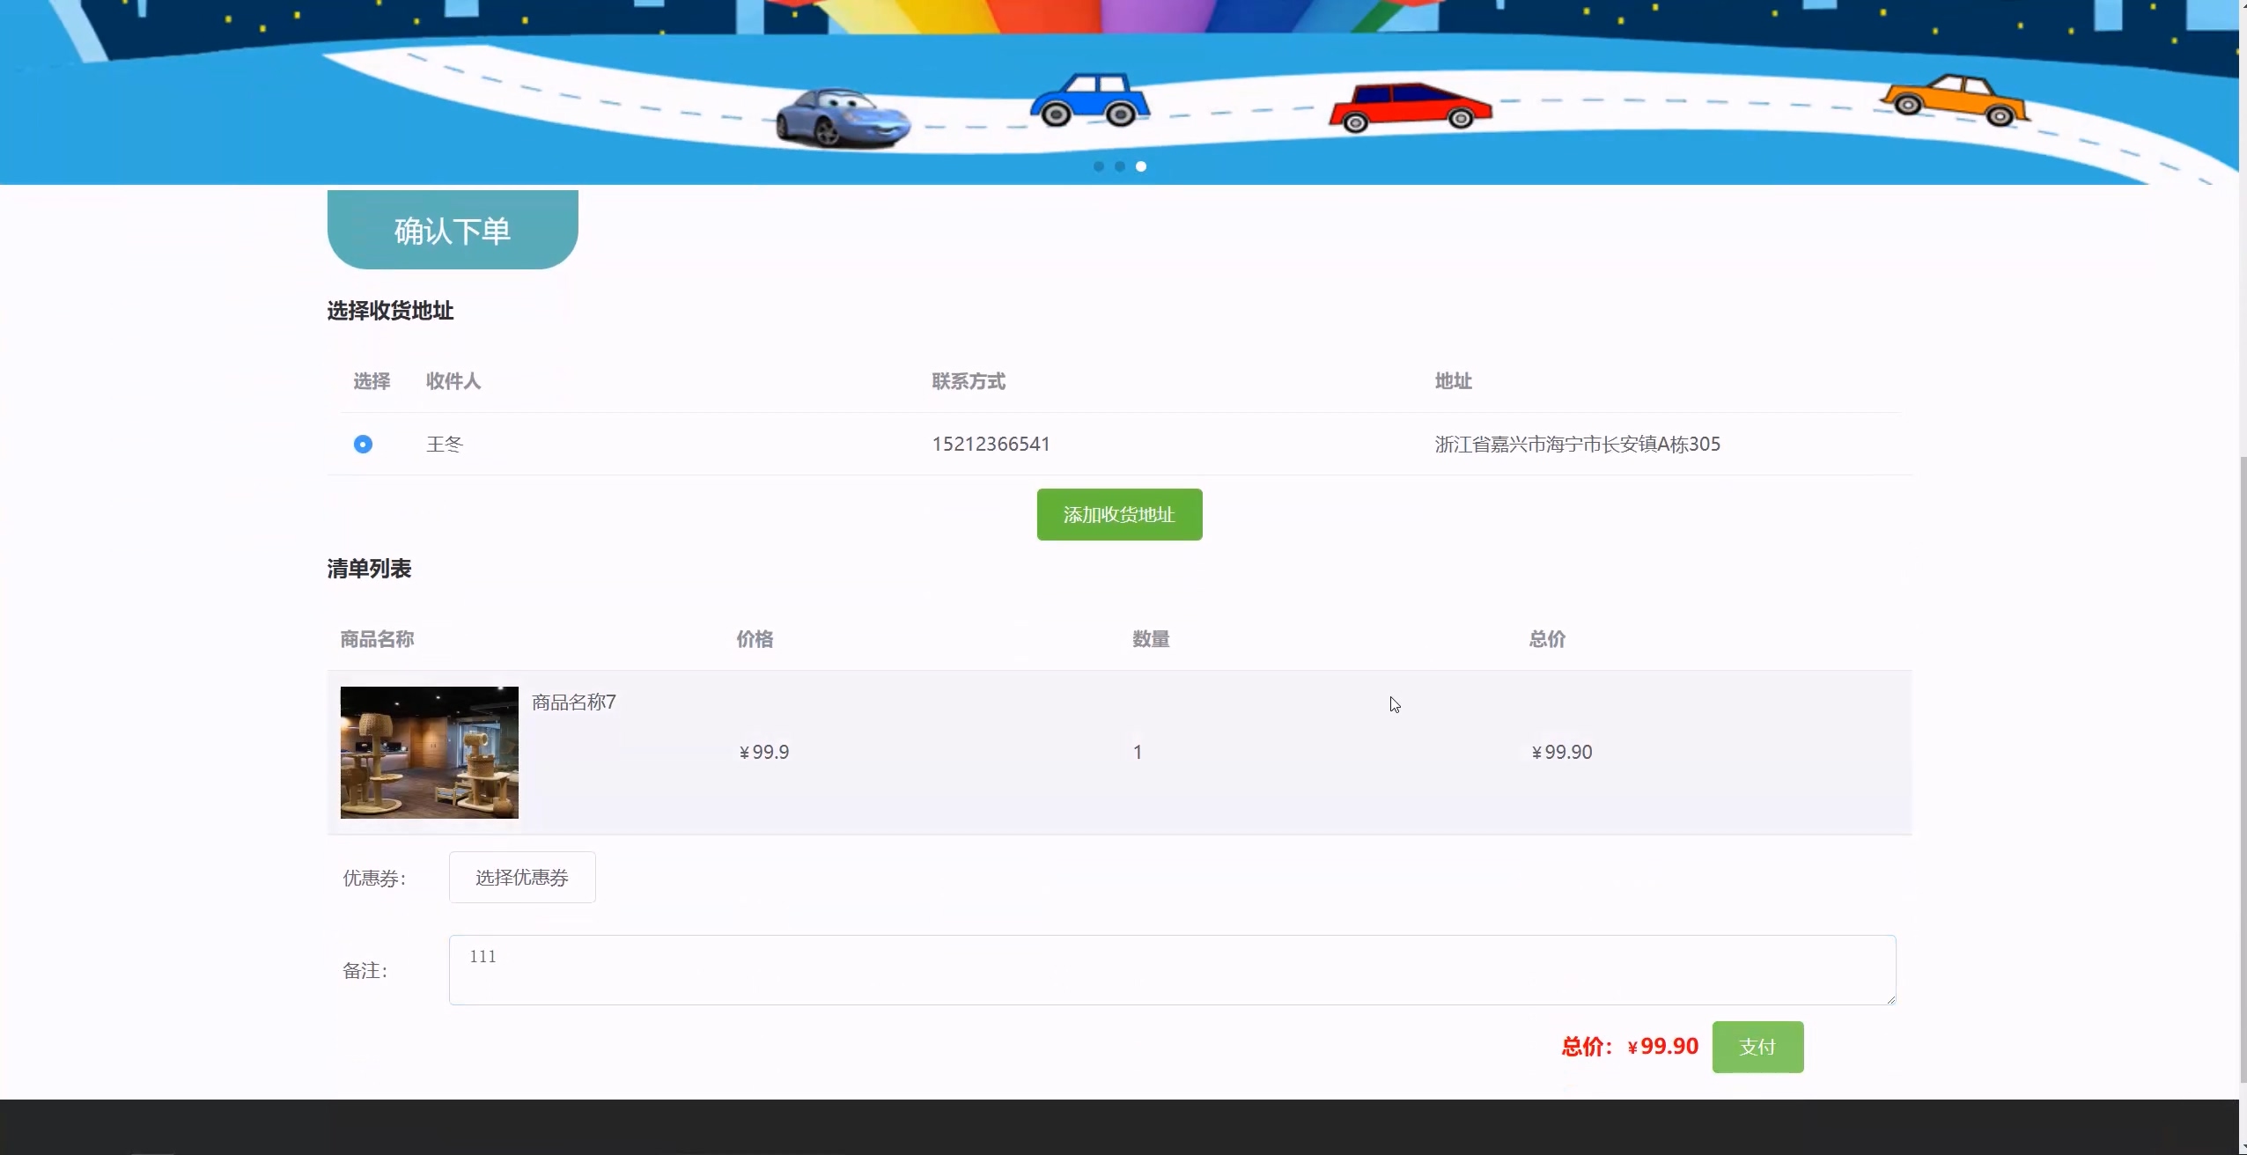2247x1155 pixels.
Task: Click the red car in banner
Action: coord(1409,108)
